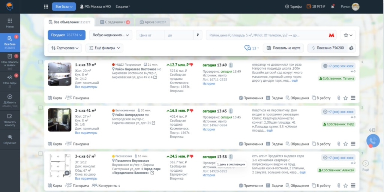Open the favorites star dropdown in filter bar

click(348, 35)
